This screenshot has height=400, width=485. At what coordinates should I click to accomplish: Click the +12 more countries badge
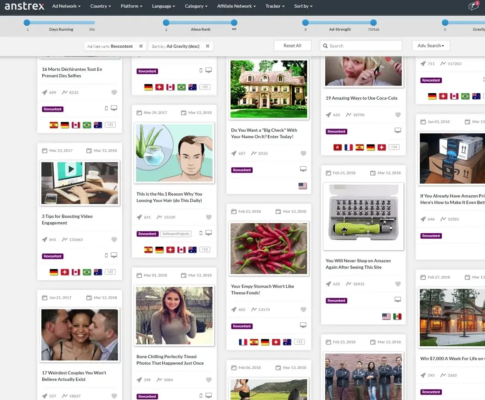coord(205,249)
